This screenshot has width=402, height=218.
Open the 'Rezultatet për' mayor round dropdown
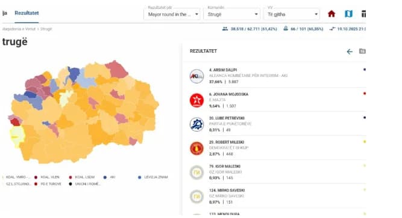(x=172, y=14)
